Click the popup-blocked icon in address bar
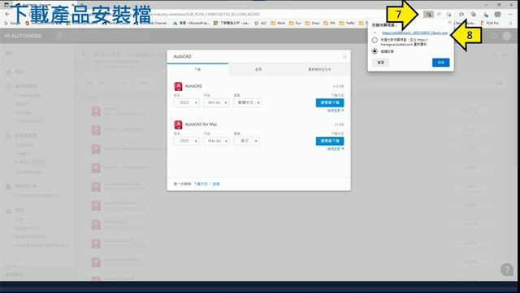 [x=428, y=15]
